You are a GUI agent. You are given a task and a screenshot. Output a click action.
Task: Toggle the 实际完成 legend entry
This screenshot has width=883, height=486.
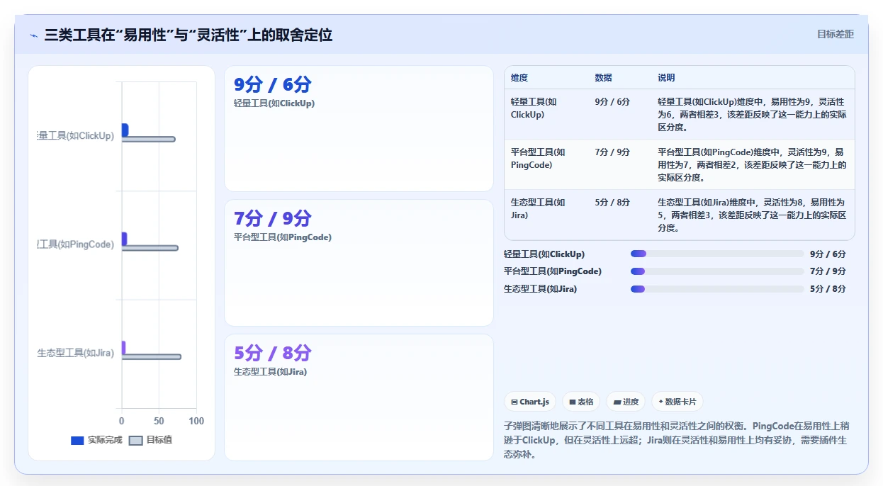[96, 440]
